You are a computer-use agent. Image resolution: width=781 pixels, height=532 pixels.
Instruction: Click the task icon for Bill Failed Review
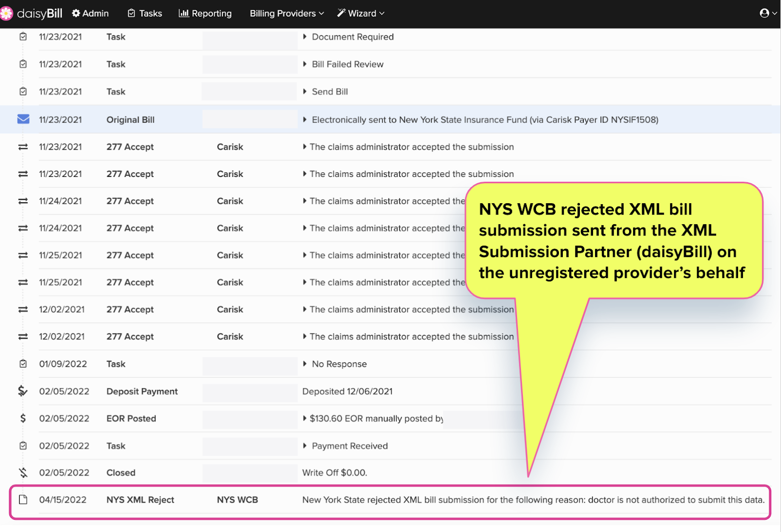pyautogui.click(x=23, y=64)
